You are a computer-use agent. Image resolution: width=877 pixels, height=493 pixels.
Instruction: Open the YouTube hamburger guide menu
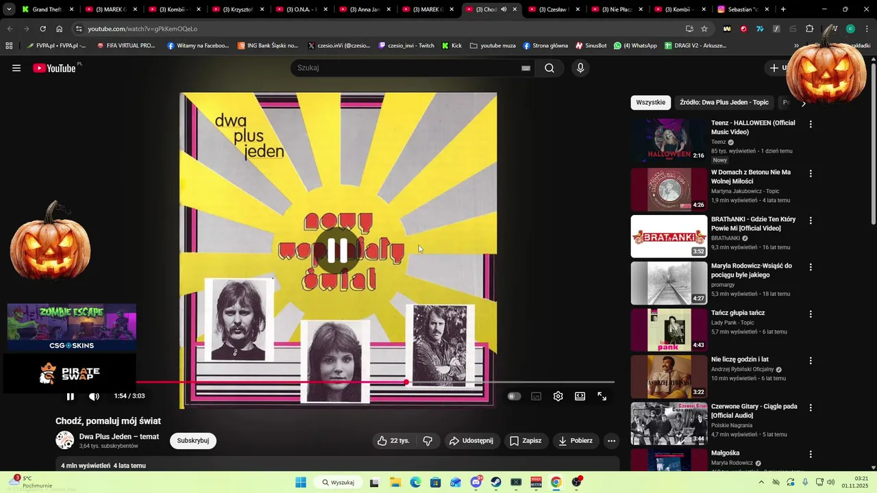pyautogui.click(x=16, y=68)
